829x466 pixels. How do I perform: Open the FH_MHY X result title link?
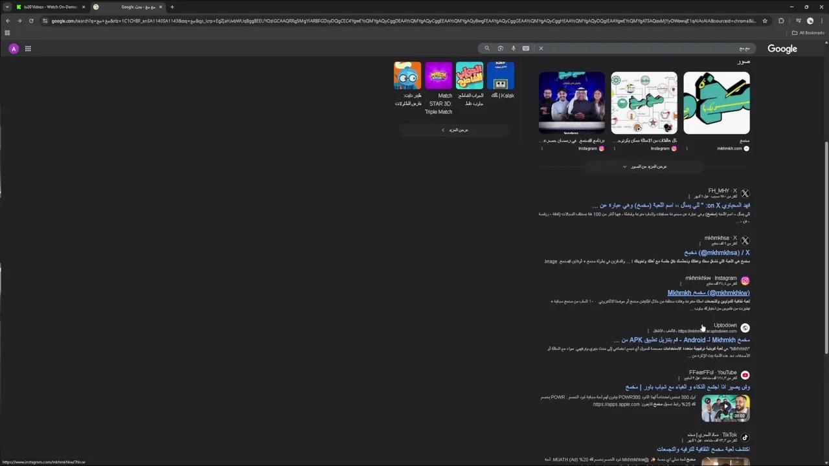coord(671,205)
